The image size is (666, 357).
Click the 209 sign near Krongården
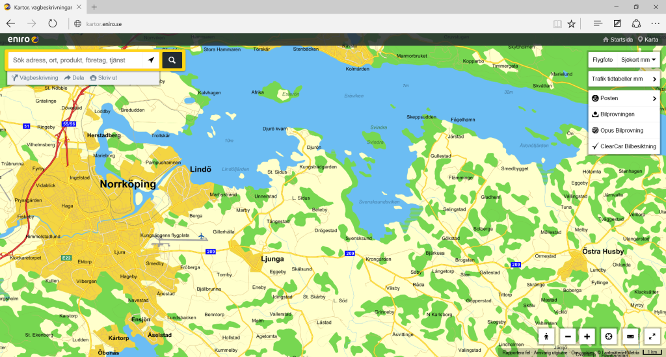(x=349, y=254)
